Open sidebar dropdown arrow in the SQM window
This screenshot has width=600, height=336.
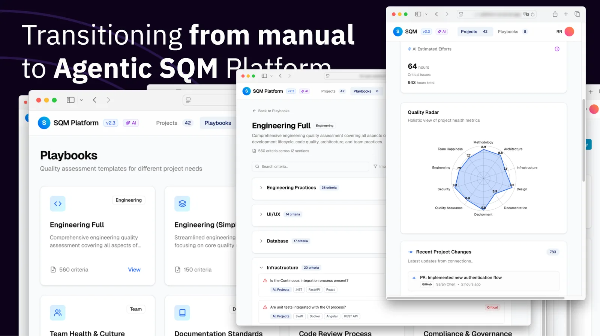[426, 14]
